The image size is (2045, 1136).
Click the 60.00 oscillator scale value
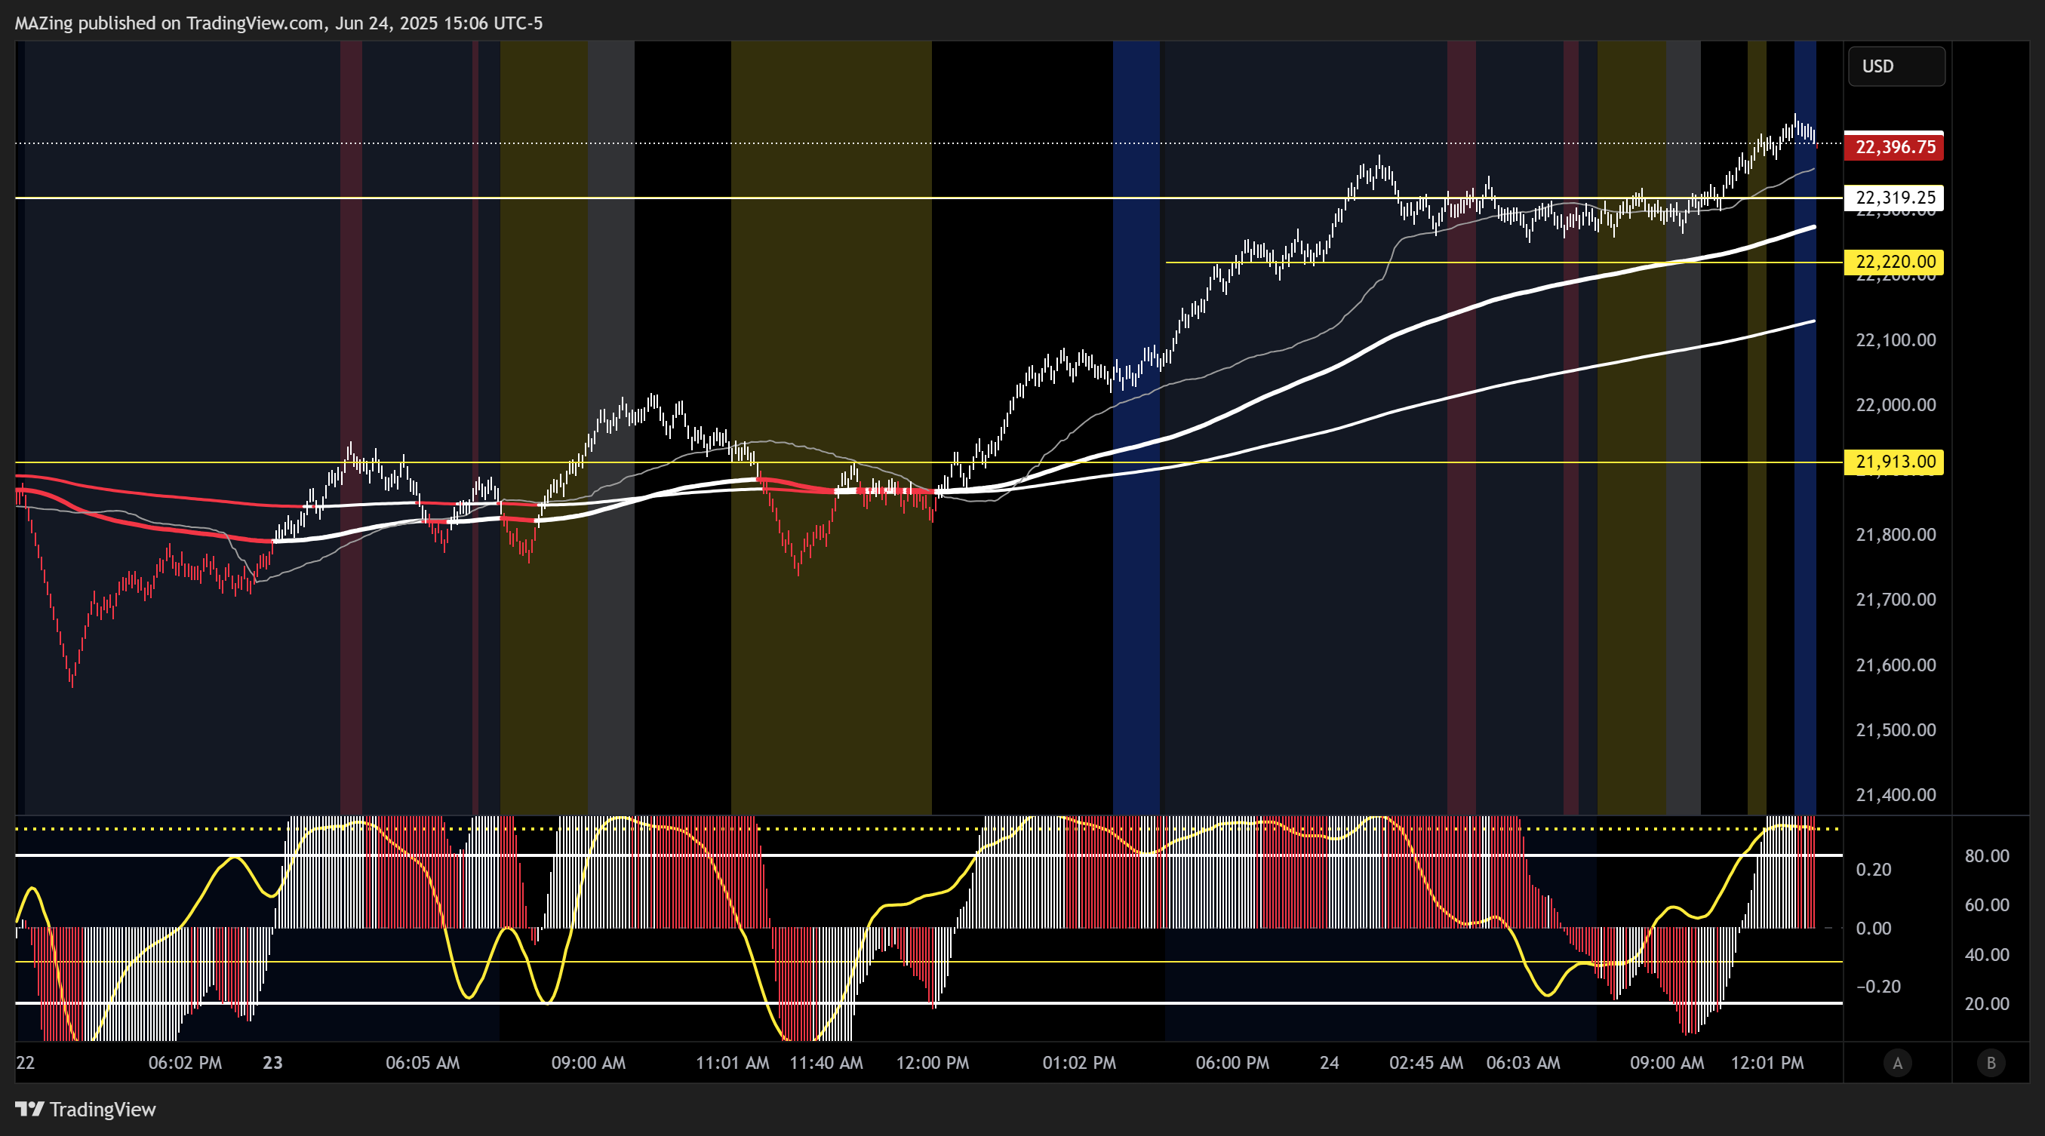pyautogui.click(x=1987, y=904)
